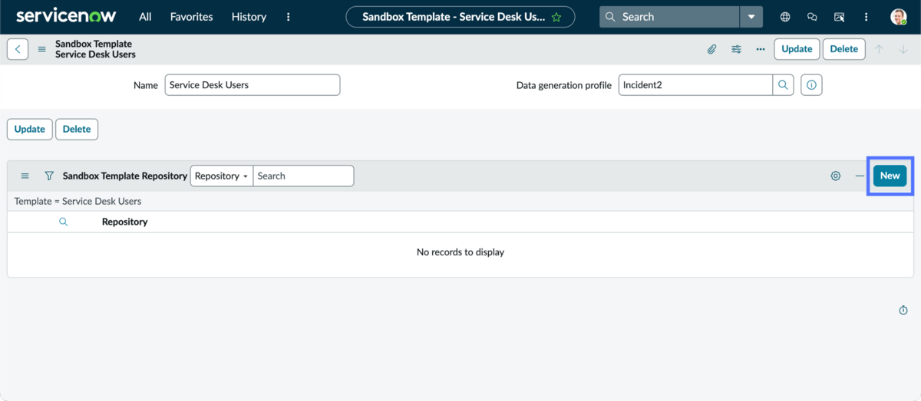Preview profile record info icon
This screenshot has height=401, width=921.
tap(811, 85)
